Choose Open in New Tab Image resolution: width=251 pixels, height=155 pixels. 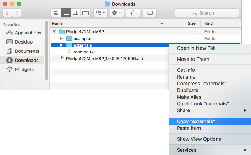click(210, 48)
